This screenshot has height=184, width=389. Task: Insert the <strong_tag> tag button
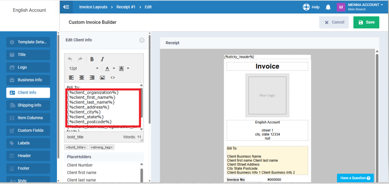[x=101, y=147]
